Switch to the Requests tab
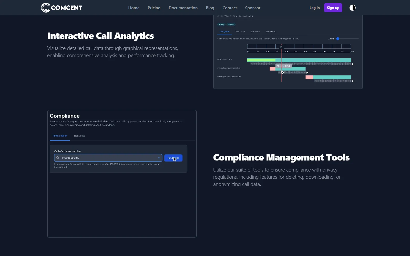The image size is (410, 256). click(79, 136)
